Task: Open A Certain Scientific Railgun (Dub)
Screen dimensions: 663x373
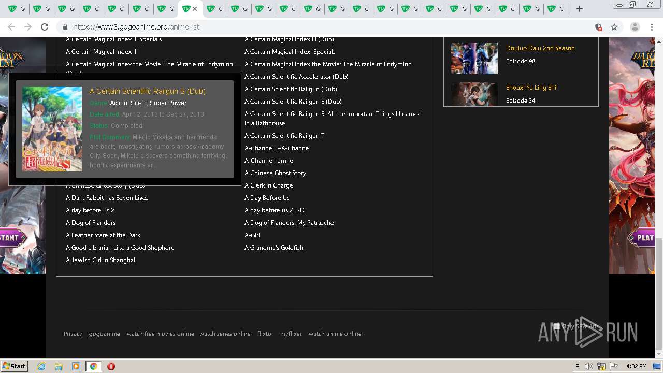Action: (291, 89)
